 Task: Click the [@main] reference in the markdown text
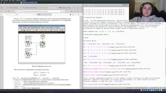pos(133,24)
